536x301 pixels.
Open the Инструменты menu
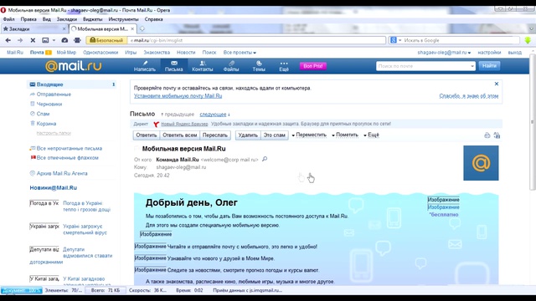(123, 19)
